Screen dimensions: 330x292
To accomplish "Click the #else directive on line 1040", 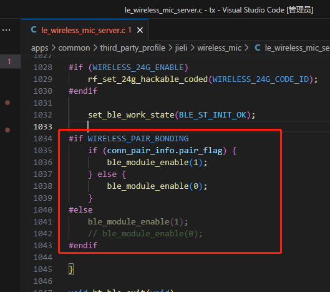I will pyautogui.click(x=80, y=210).
